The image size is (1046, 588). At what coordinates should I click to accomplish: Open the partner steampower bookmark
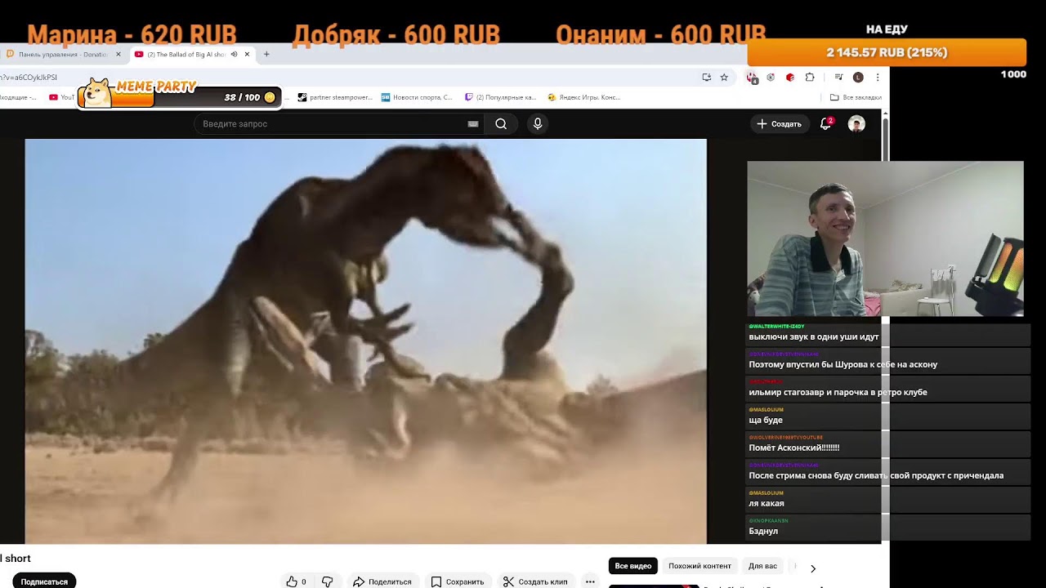pos(335,97)
